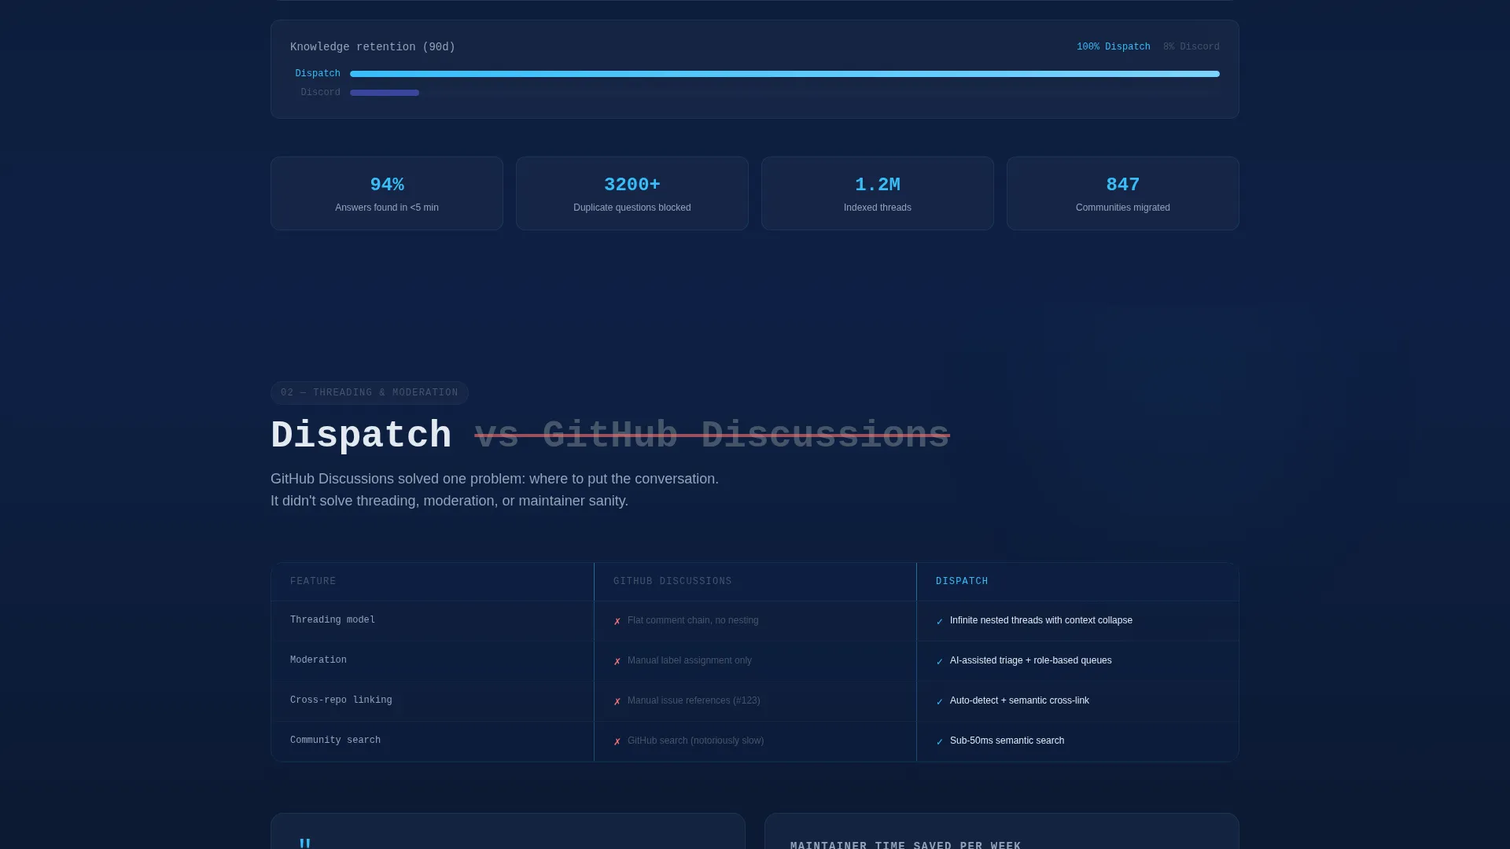
Task: Click the checkmark beside Auto-detect + semantic cross-link
Action: pos(940,701)
